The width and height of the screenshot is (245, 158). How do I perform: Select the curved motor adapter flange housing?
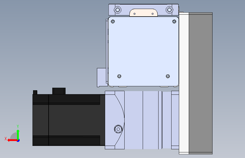[115, 120]
